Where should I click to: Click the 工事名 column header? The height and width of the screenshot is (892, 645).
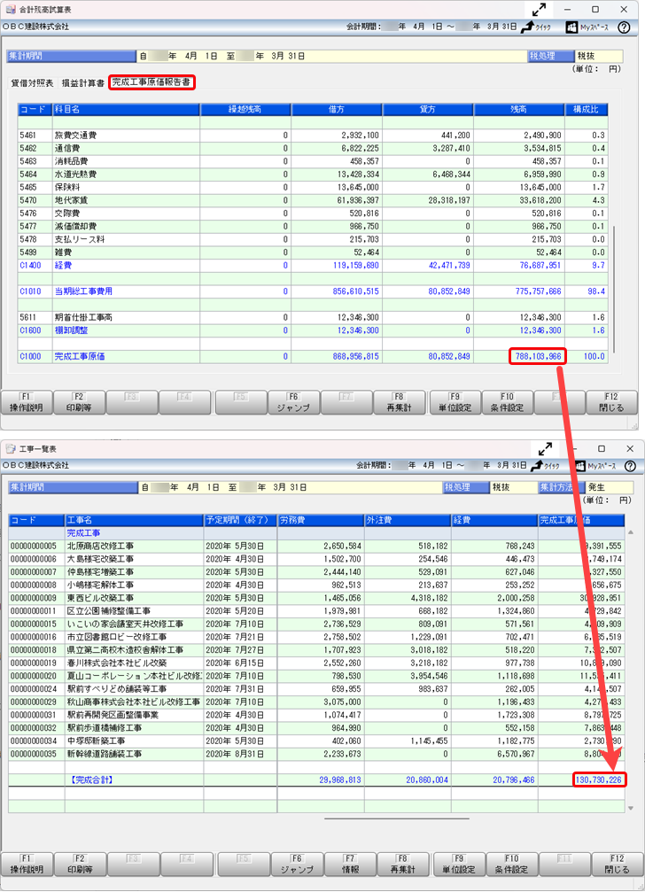tap(134, 520)
